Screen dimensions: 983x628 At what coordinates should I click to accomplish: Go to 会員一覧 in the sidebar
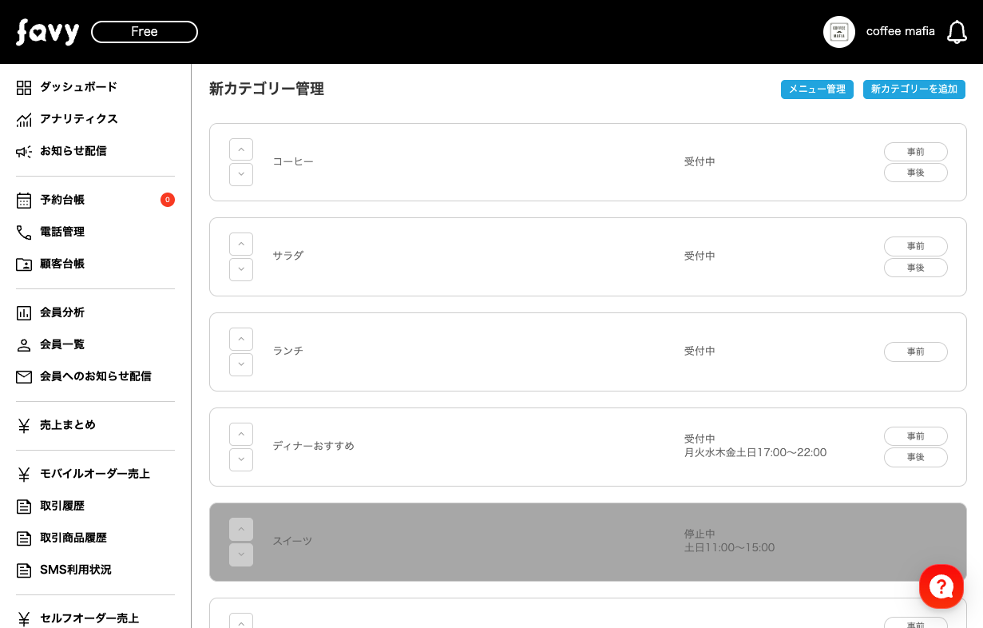click(62, 344)
